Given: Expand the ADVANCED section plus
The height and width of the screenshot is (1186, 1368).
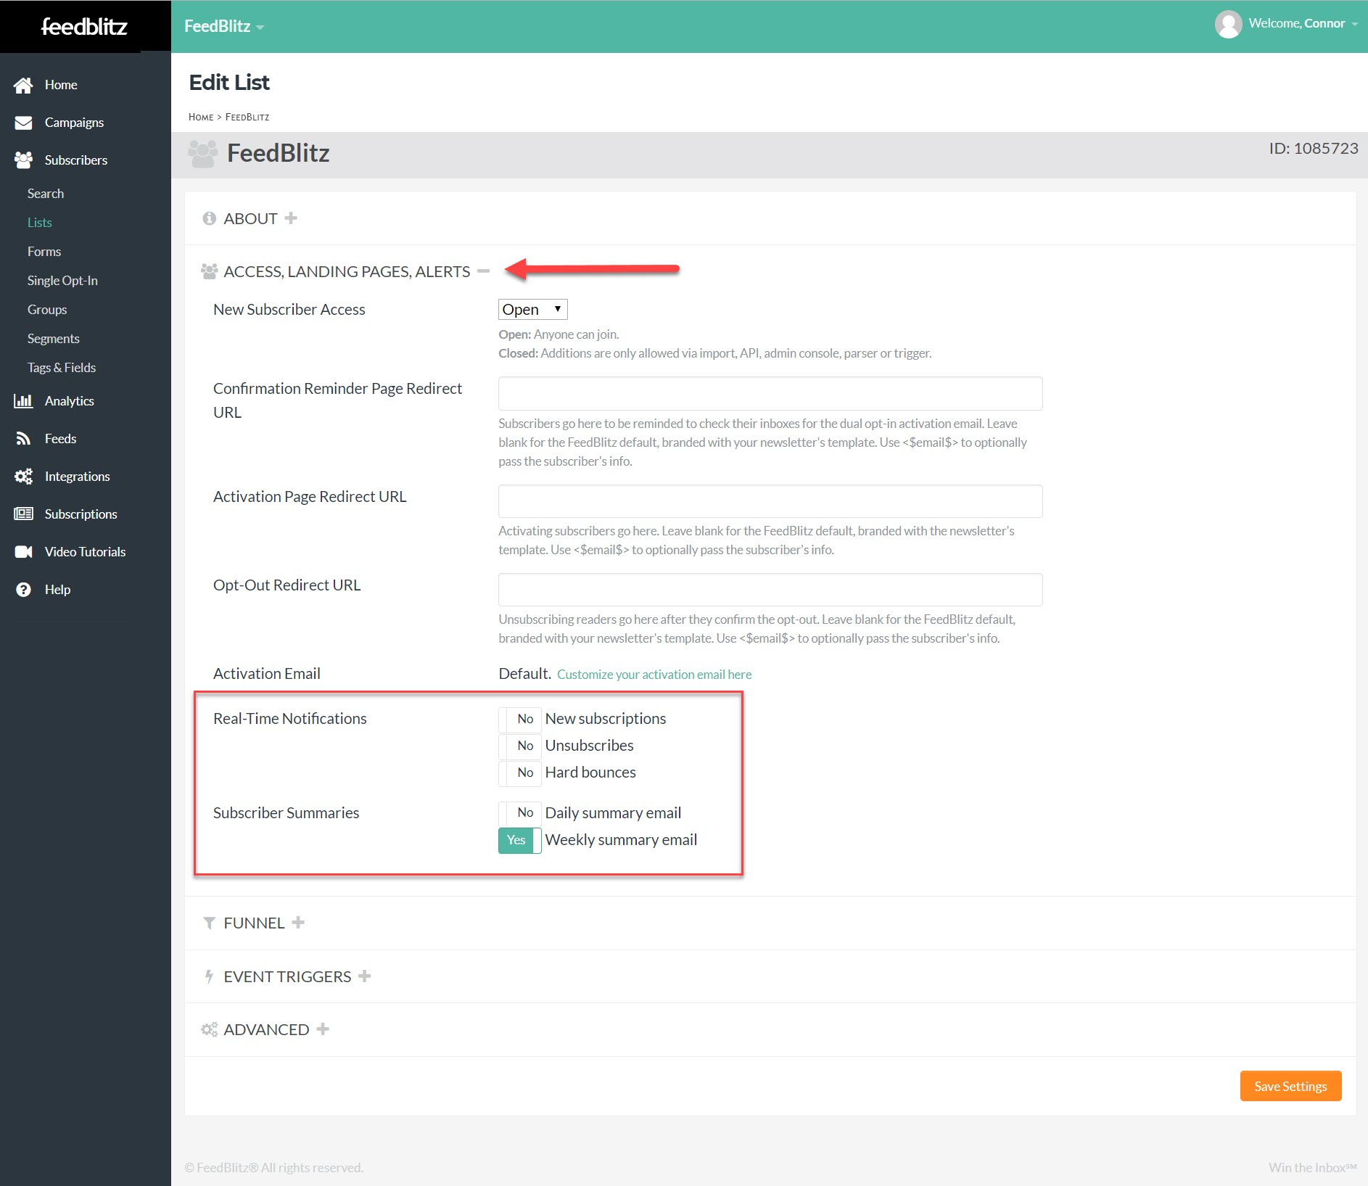Looking at the screenshot, I should (x=323, y=1029).
